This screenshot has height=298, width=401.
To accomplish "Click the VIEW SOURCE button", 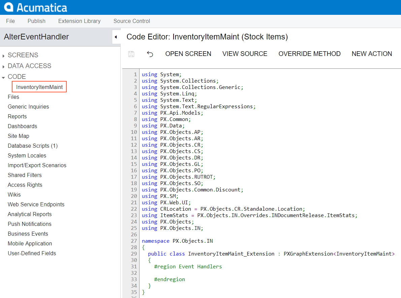I will pyautogui.click(x=245, y=54).
